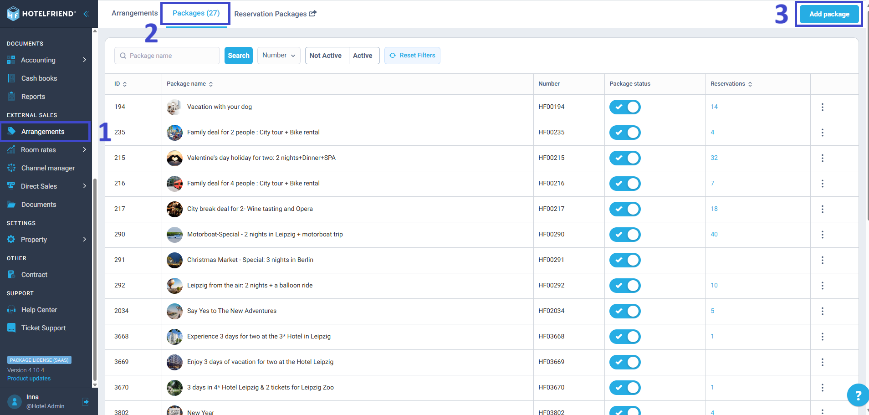The height and width of the screenshot is (415, 869).
Task: Disable the Vacation with your dog package toggle
Action: pyautogui.click(x=625, y=107)
